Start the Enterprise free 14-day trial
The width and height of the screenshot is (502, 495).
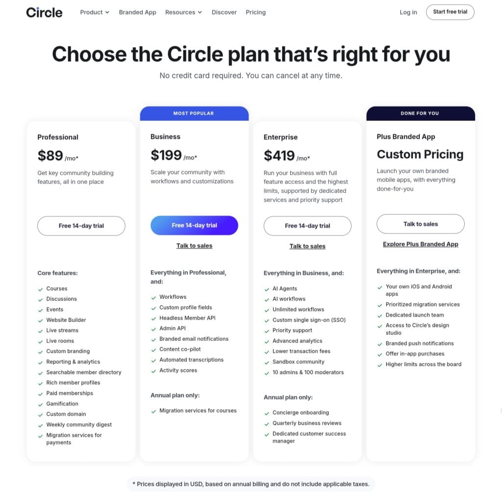click(307, 226)
